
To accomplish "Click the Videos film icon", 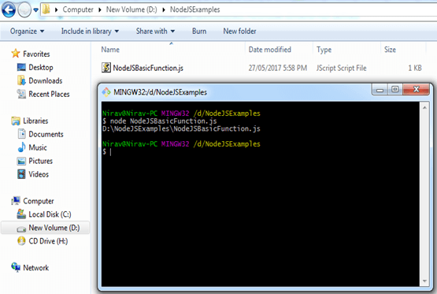I will coord(21,174).
